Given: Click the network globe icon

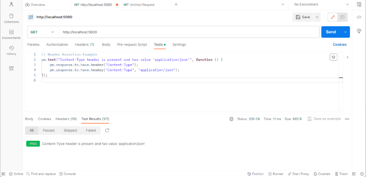Looking at the screenshot, I should click(231, 119).
